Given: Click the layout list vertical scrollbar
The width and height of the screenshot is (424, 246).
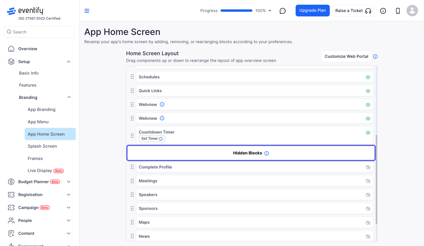Looking at the screenshot, I should pyautogui.click(x=376, y=179).
